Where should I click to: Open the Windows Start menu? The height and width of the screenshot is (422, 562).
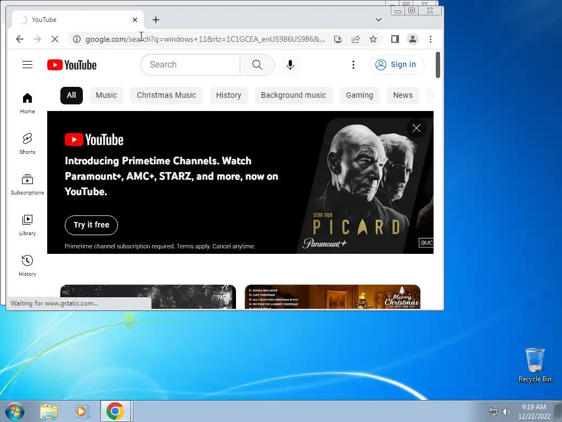tap(14, 411)
